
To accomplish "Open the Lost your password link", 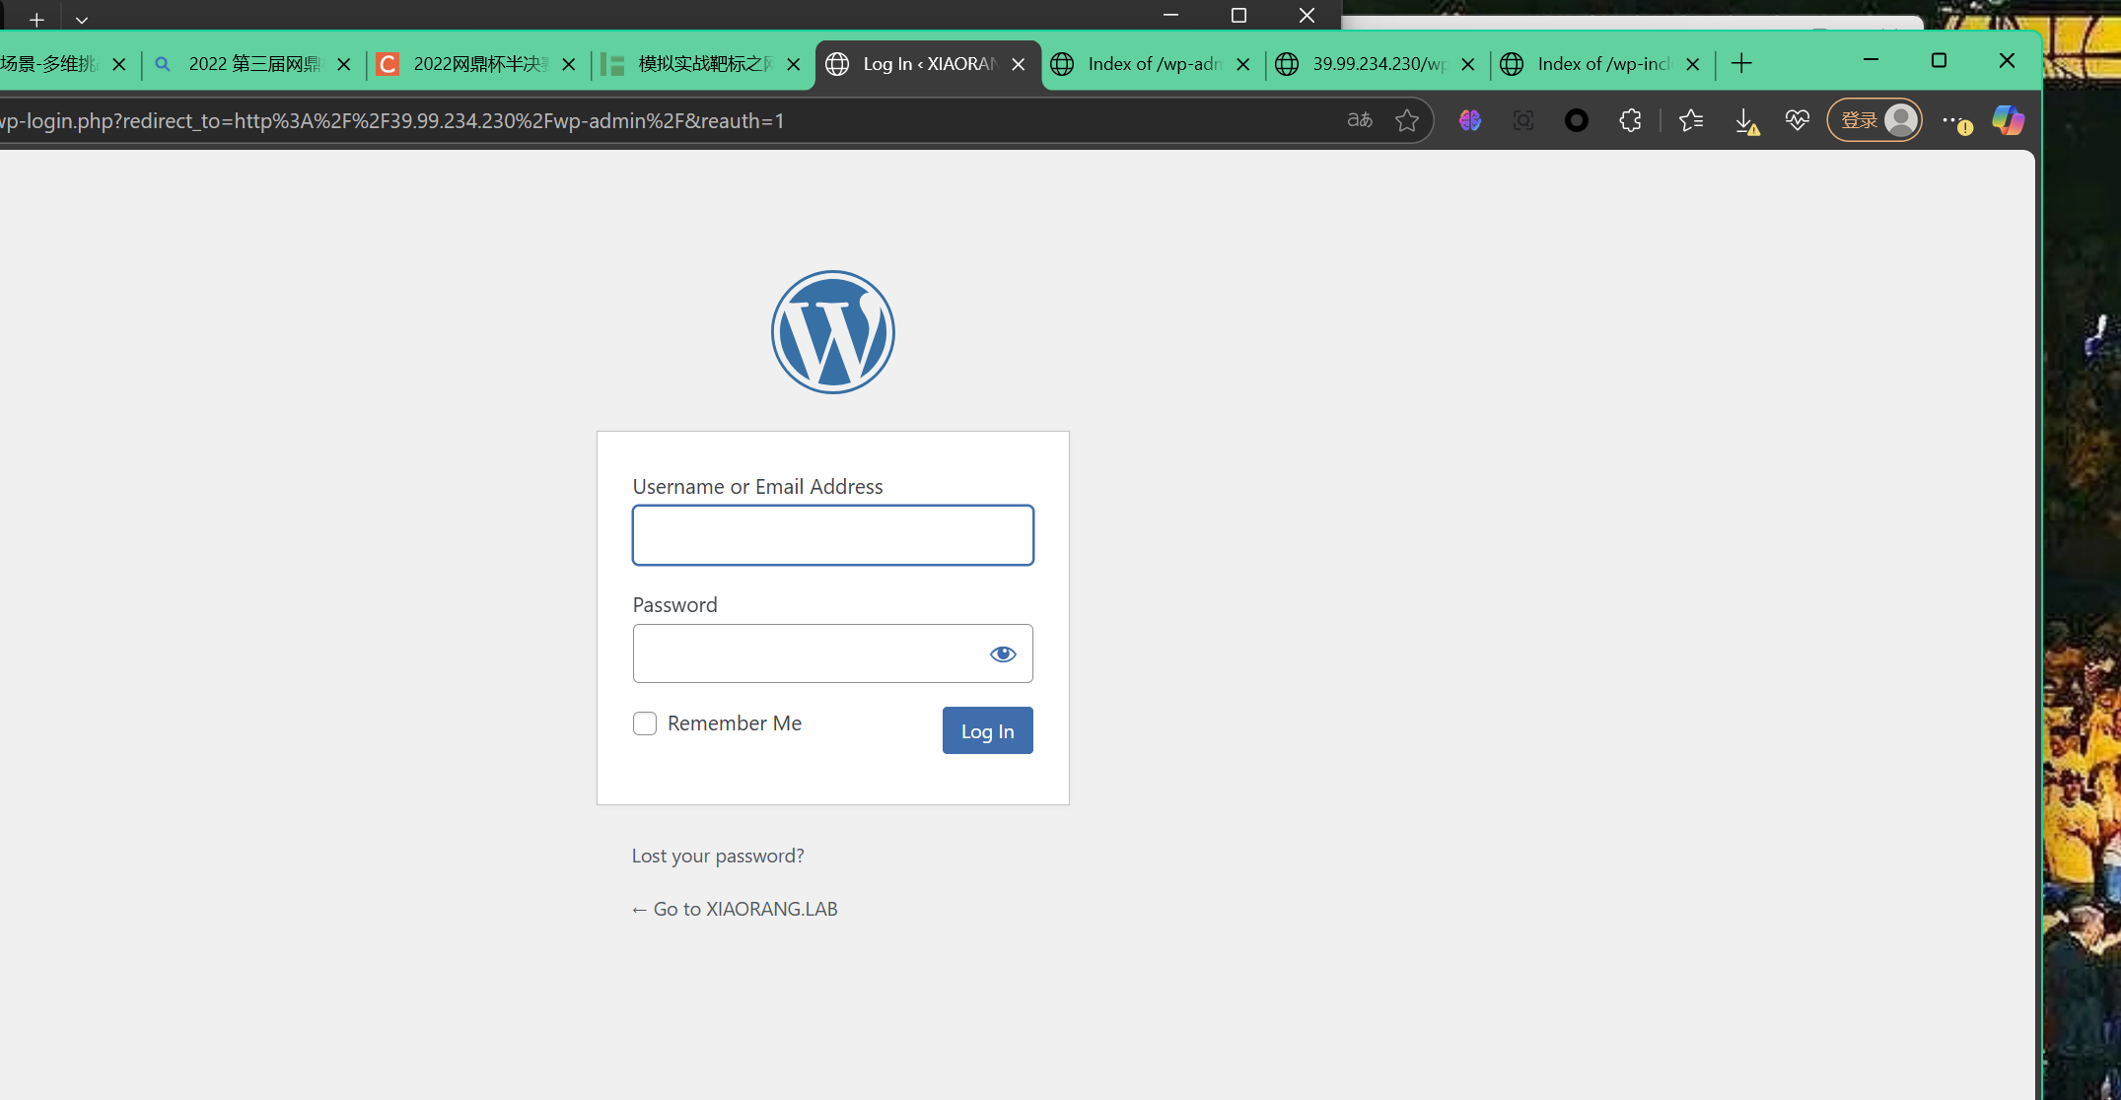I will [718, 856].
